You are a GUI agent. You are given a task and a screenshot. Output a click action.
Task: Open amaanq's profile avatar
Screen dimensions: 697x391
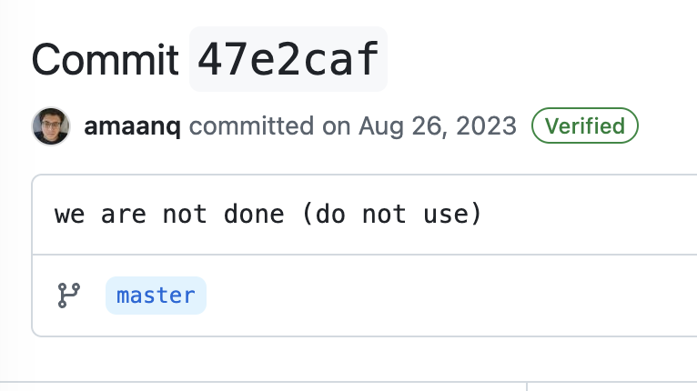[50, 125]
